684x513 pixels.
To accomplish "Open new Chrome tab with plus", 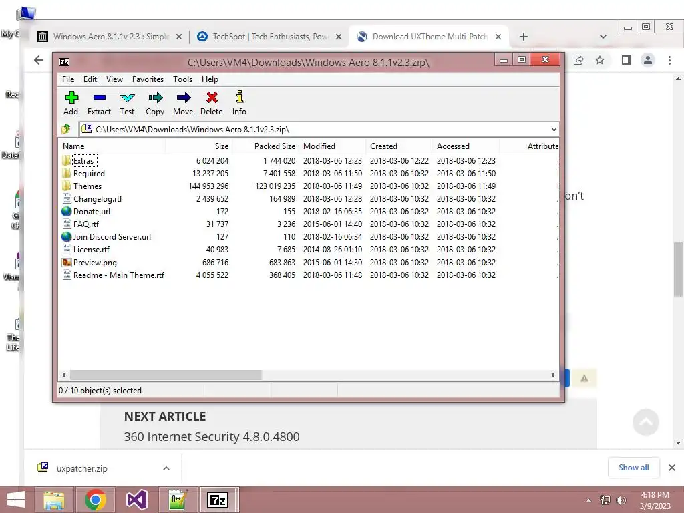I will click(524, 37).
